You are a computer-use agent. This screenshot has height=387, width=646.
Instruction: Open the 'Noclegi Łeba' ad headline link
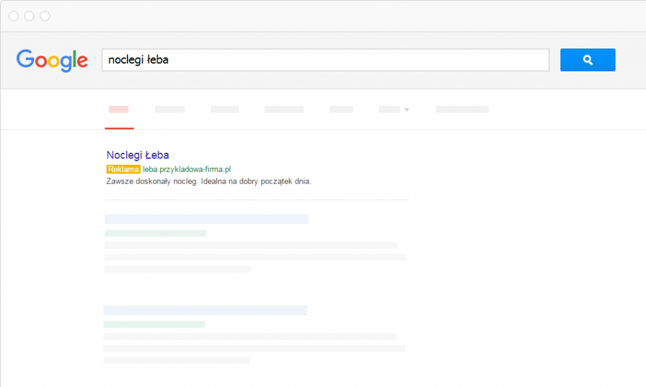[138, 155]
